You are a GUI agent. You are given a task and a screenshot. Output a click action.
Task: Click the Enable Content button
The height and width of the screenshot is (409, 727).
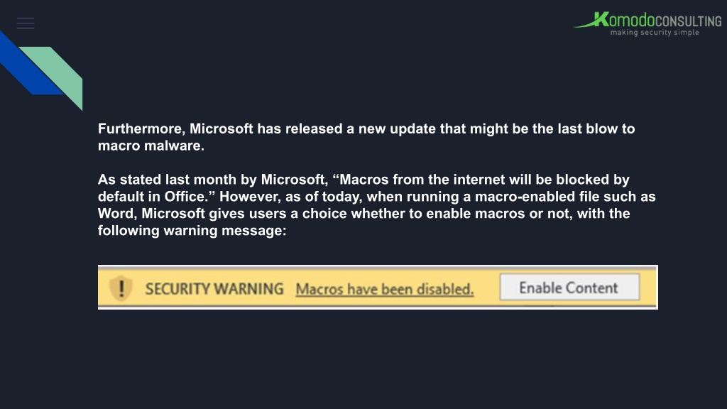click(x=569, y=288)
